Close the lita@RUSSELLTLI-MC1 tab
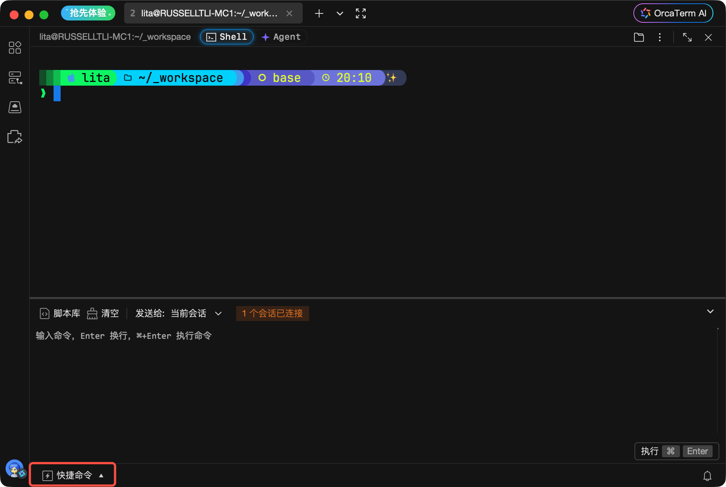Image resolution: width=726 pixels, height=487 pixels. point(289,13)
